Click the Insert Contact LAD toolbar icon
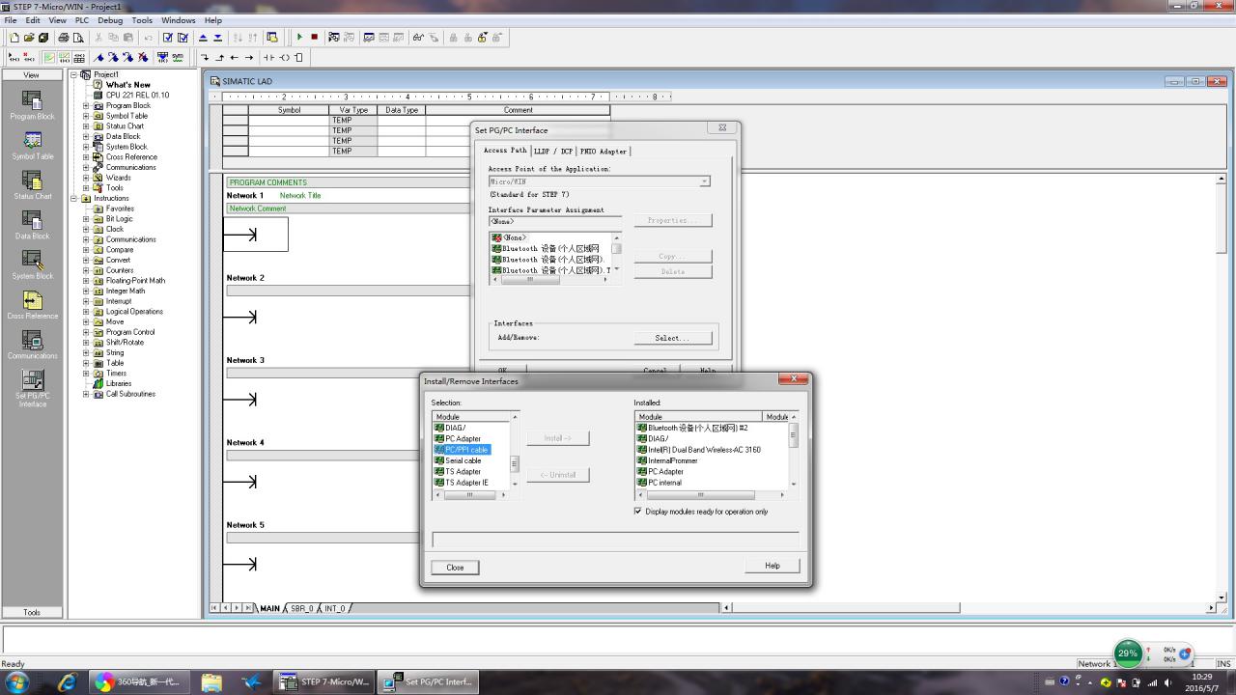The width and height of the screenshot is (1236, 695). point(269,57)
